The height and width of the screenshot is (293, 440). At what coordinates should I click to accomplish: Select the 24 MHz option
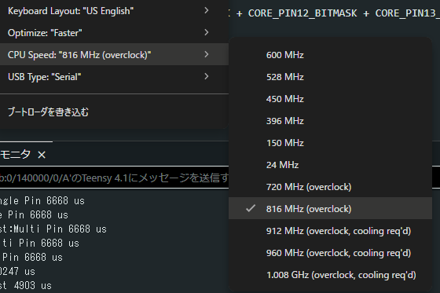330,165
